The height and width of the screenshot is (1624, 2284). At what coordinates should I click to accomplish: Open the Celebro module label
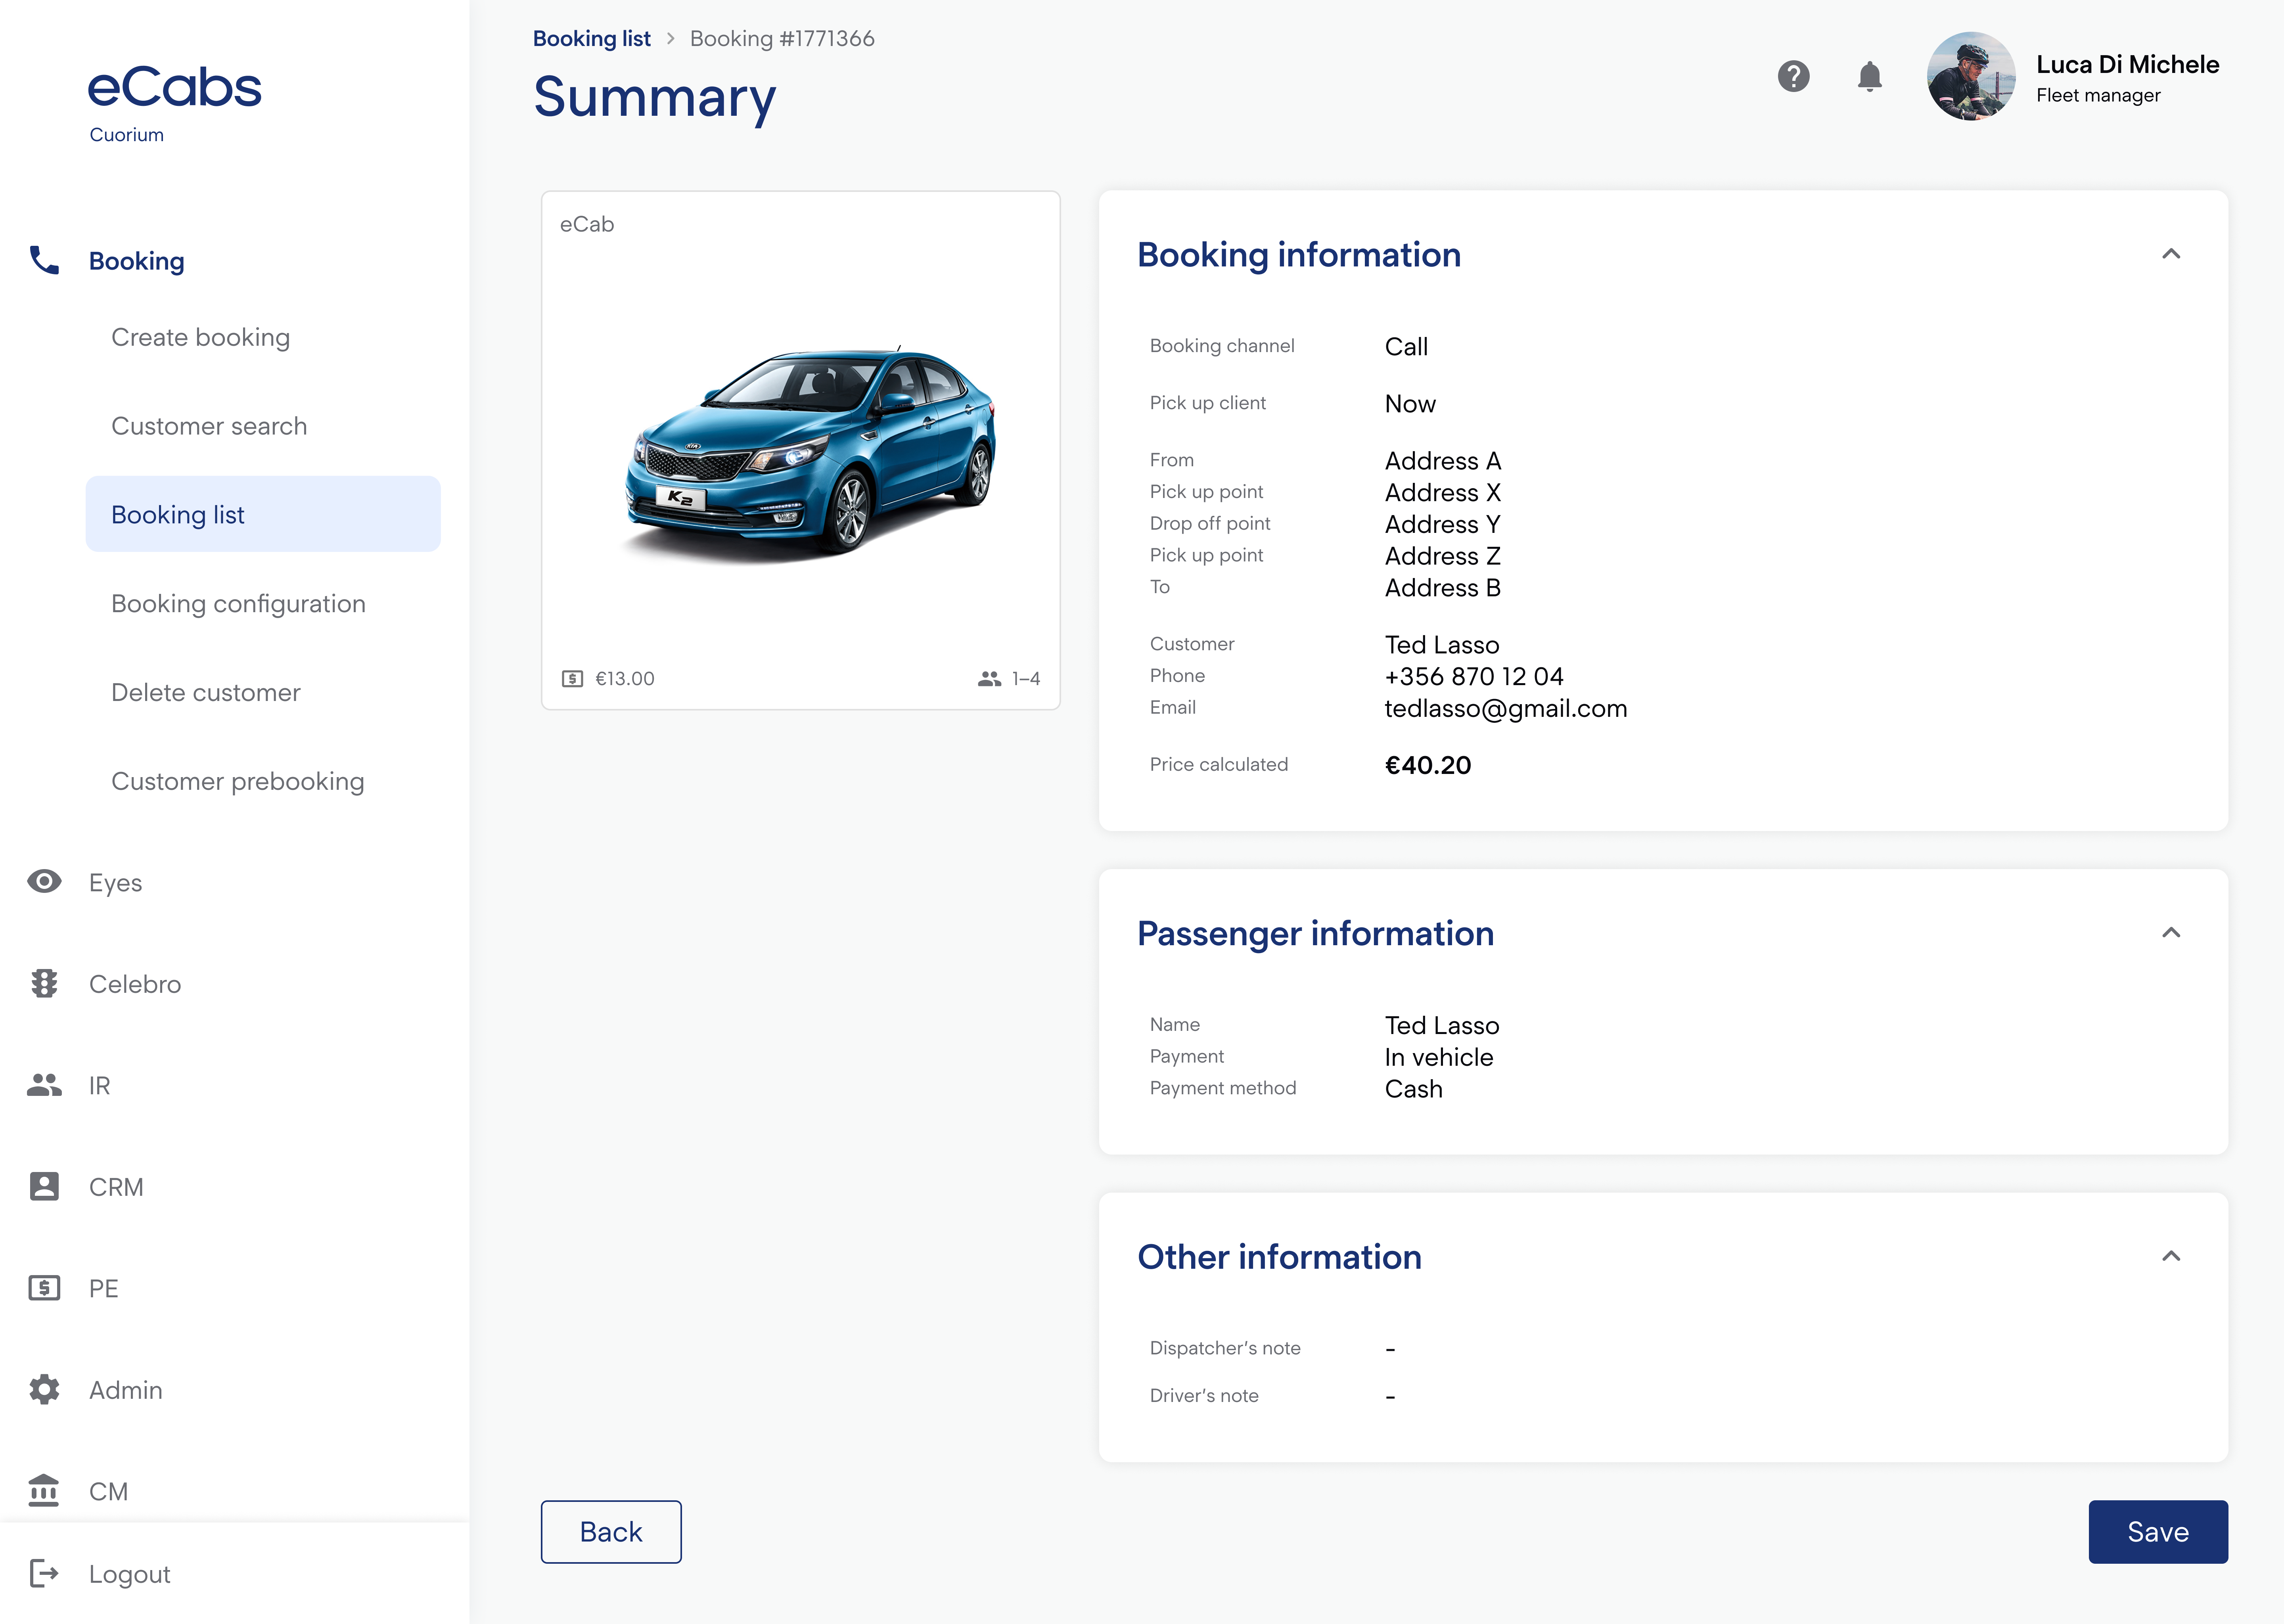point(135,984)
